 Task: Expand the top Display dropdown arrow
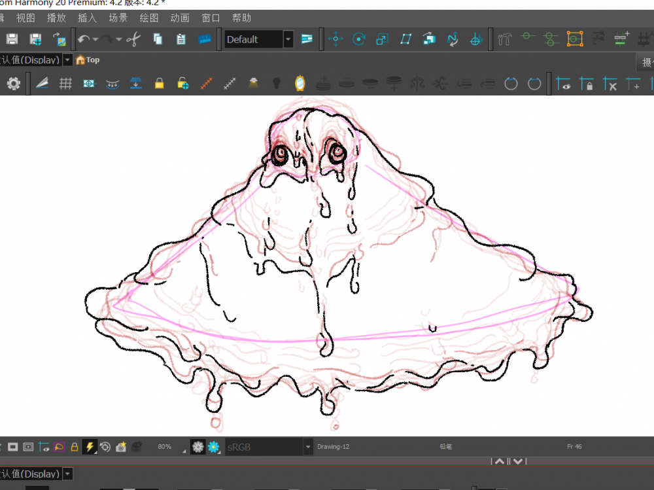coord(67,60)
